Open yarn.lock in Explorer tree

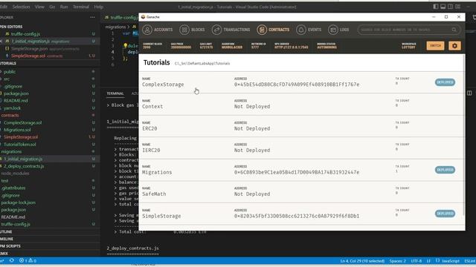(12, 108)
